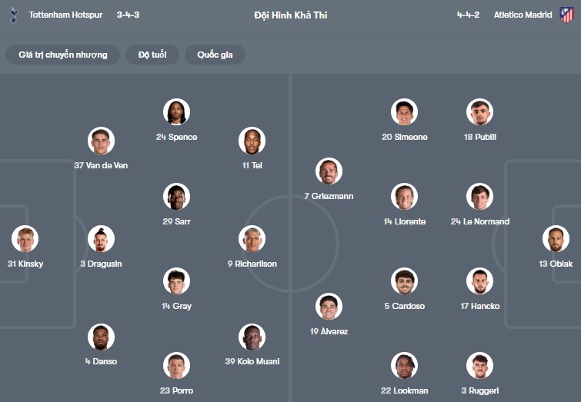The image size is (581, 402).
Task: Click the Tottenham Hotspur club crest
Action: point(13,15)
